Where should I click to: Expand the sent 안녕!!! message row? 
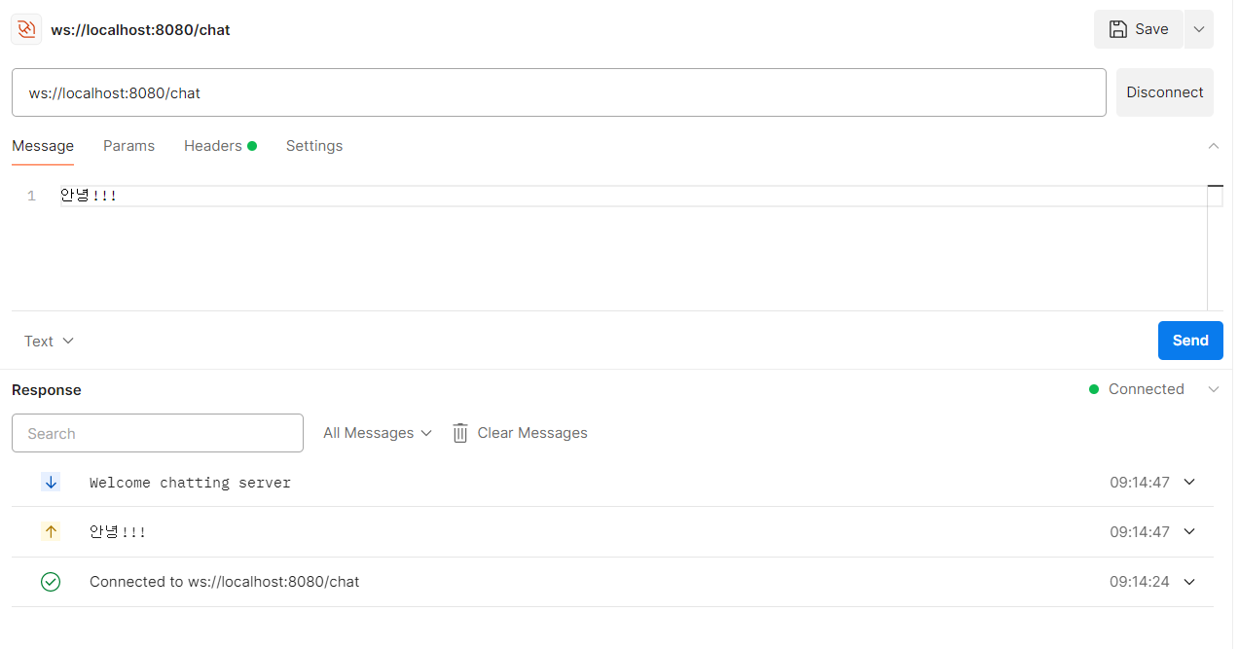[1188, 531]
